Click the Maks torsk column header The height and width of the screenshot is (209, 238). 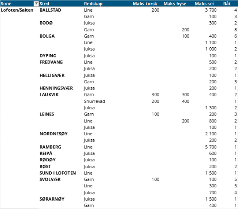145,4
